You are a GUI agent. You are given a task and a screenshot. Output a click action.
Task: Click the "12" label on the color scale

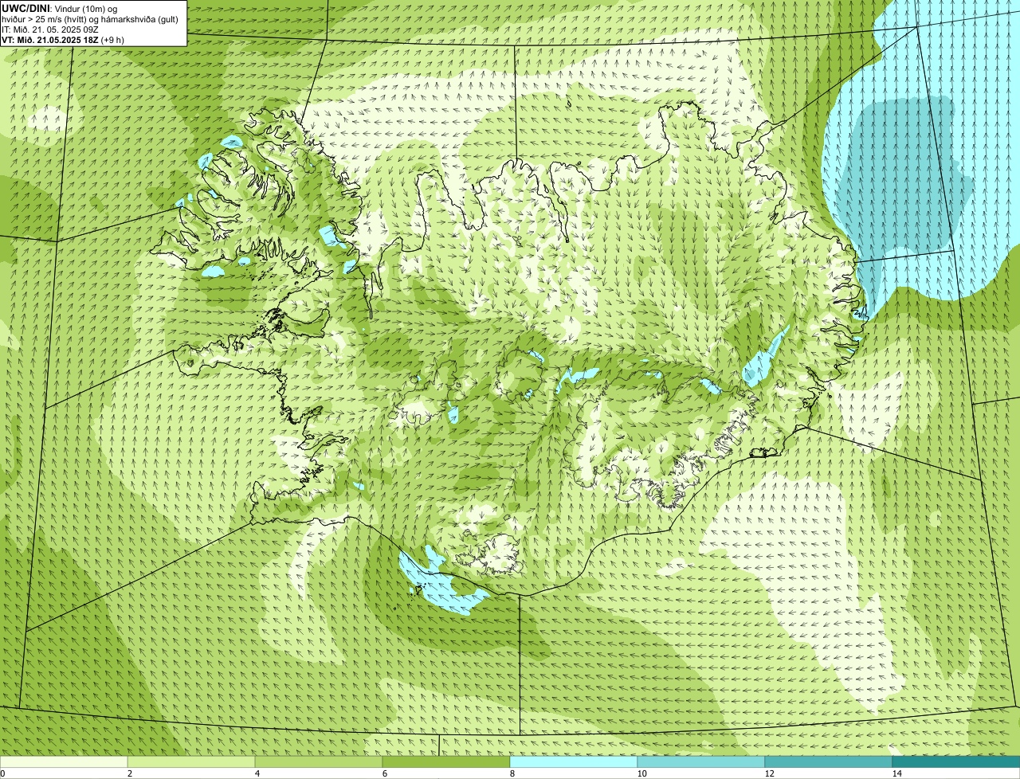[769, 773]
